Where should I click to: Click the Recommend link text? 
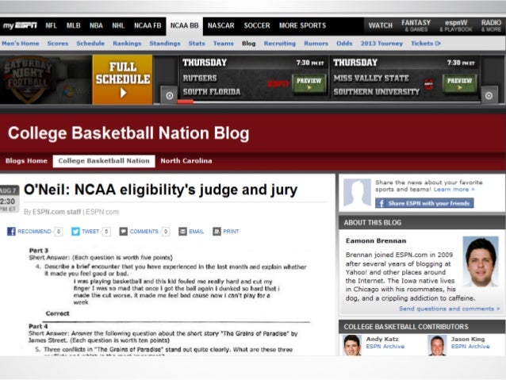[34, 232]
